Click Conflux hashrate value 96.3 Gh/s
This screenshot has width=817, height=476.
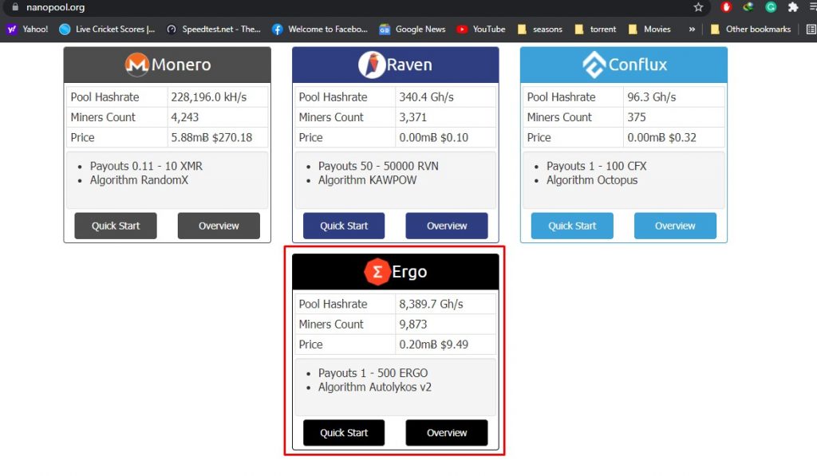(x=651, y=96)
